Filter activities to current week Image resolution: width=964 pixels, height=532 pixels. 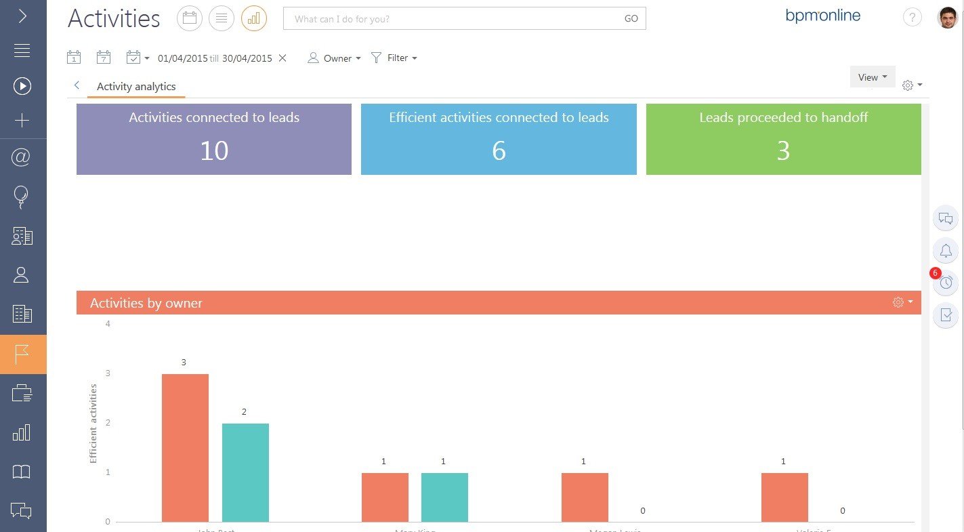[x=103, y=58]
